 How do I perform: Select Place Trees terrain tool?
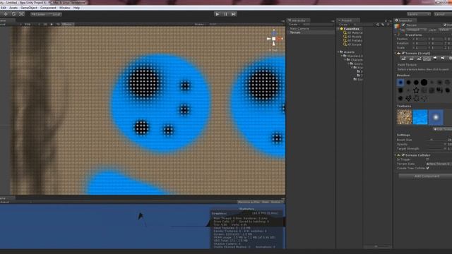pyautogui.click(x=435, y=59)
